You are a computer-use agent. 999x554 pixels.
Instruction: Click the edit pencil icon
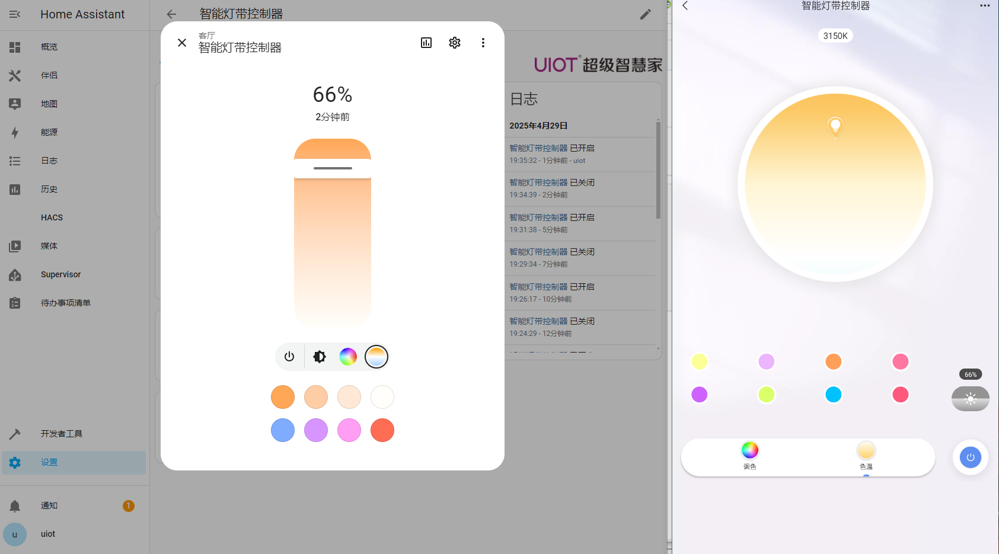tap(646, 14)
